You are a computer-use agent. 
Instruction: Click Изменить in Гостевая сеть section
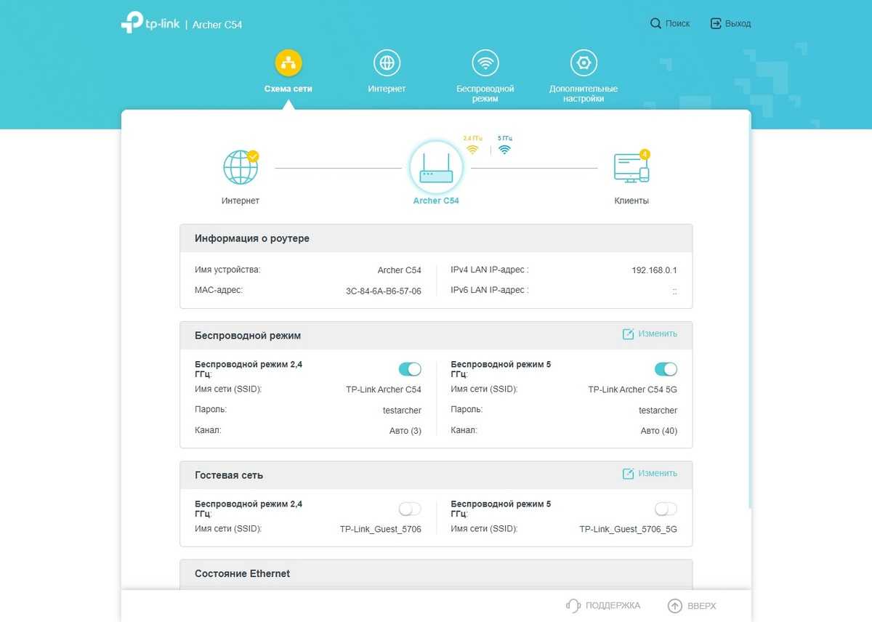pos(650,474)
